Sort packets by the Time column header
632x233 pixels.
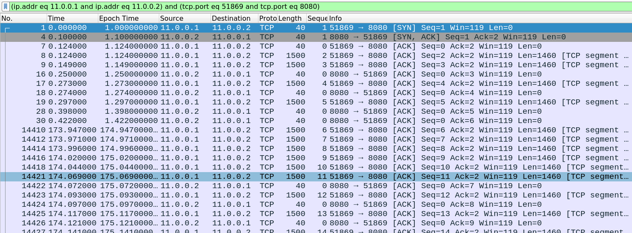pos(72,18)
